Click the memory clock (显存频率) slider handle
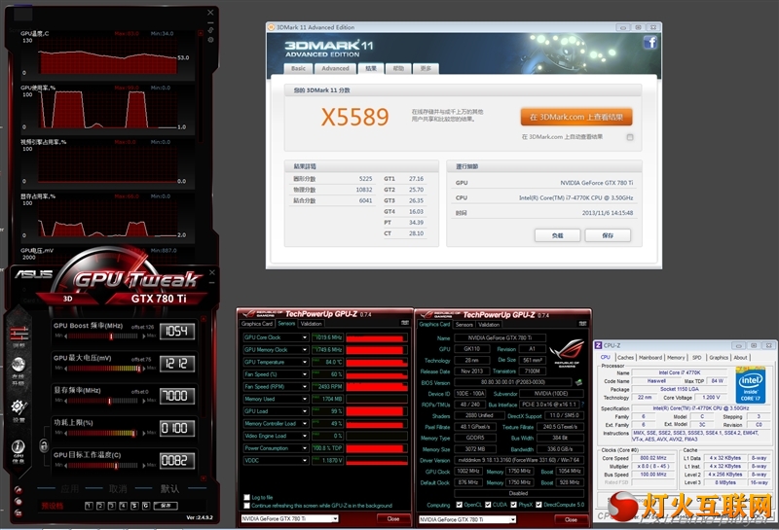Viewport: 779px width, 530px height. (x=109, y=401)
